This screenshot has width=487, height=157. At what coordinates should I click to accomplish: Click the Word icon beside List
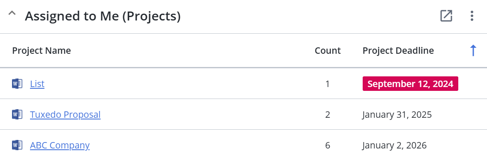pyautogui.click(x=17, y=84)
